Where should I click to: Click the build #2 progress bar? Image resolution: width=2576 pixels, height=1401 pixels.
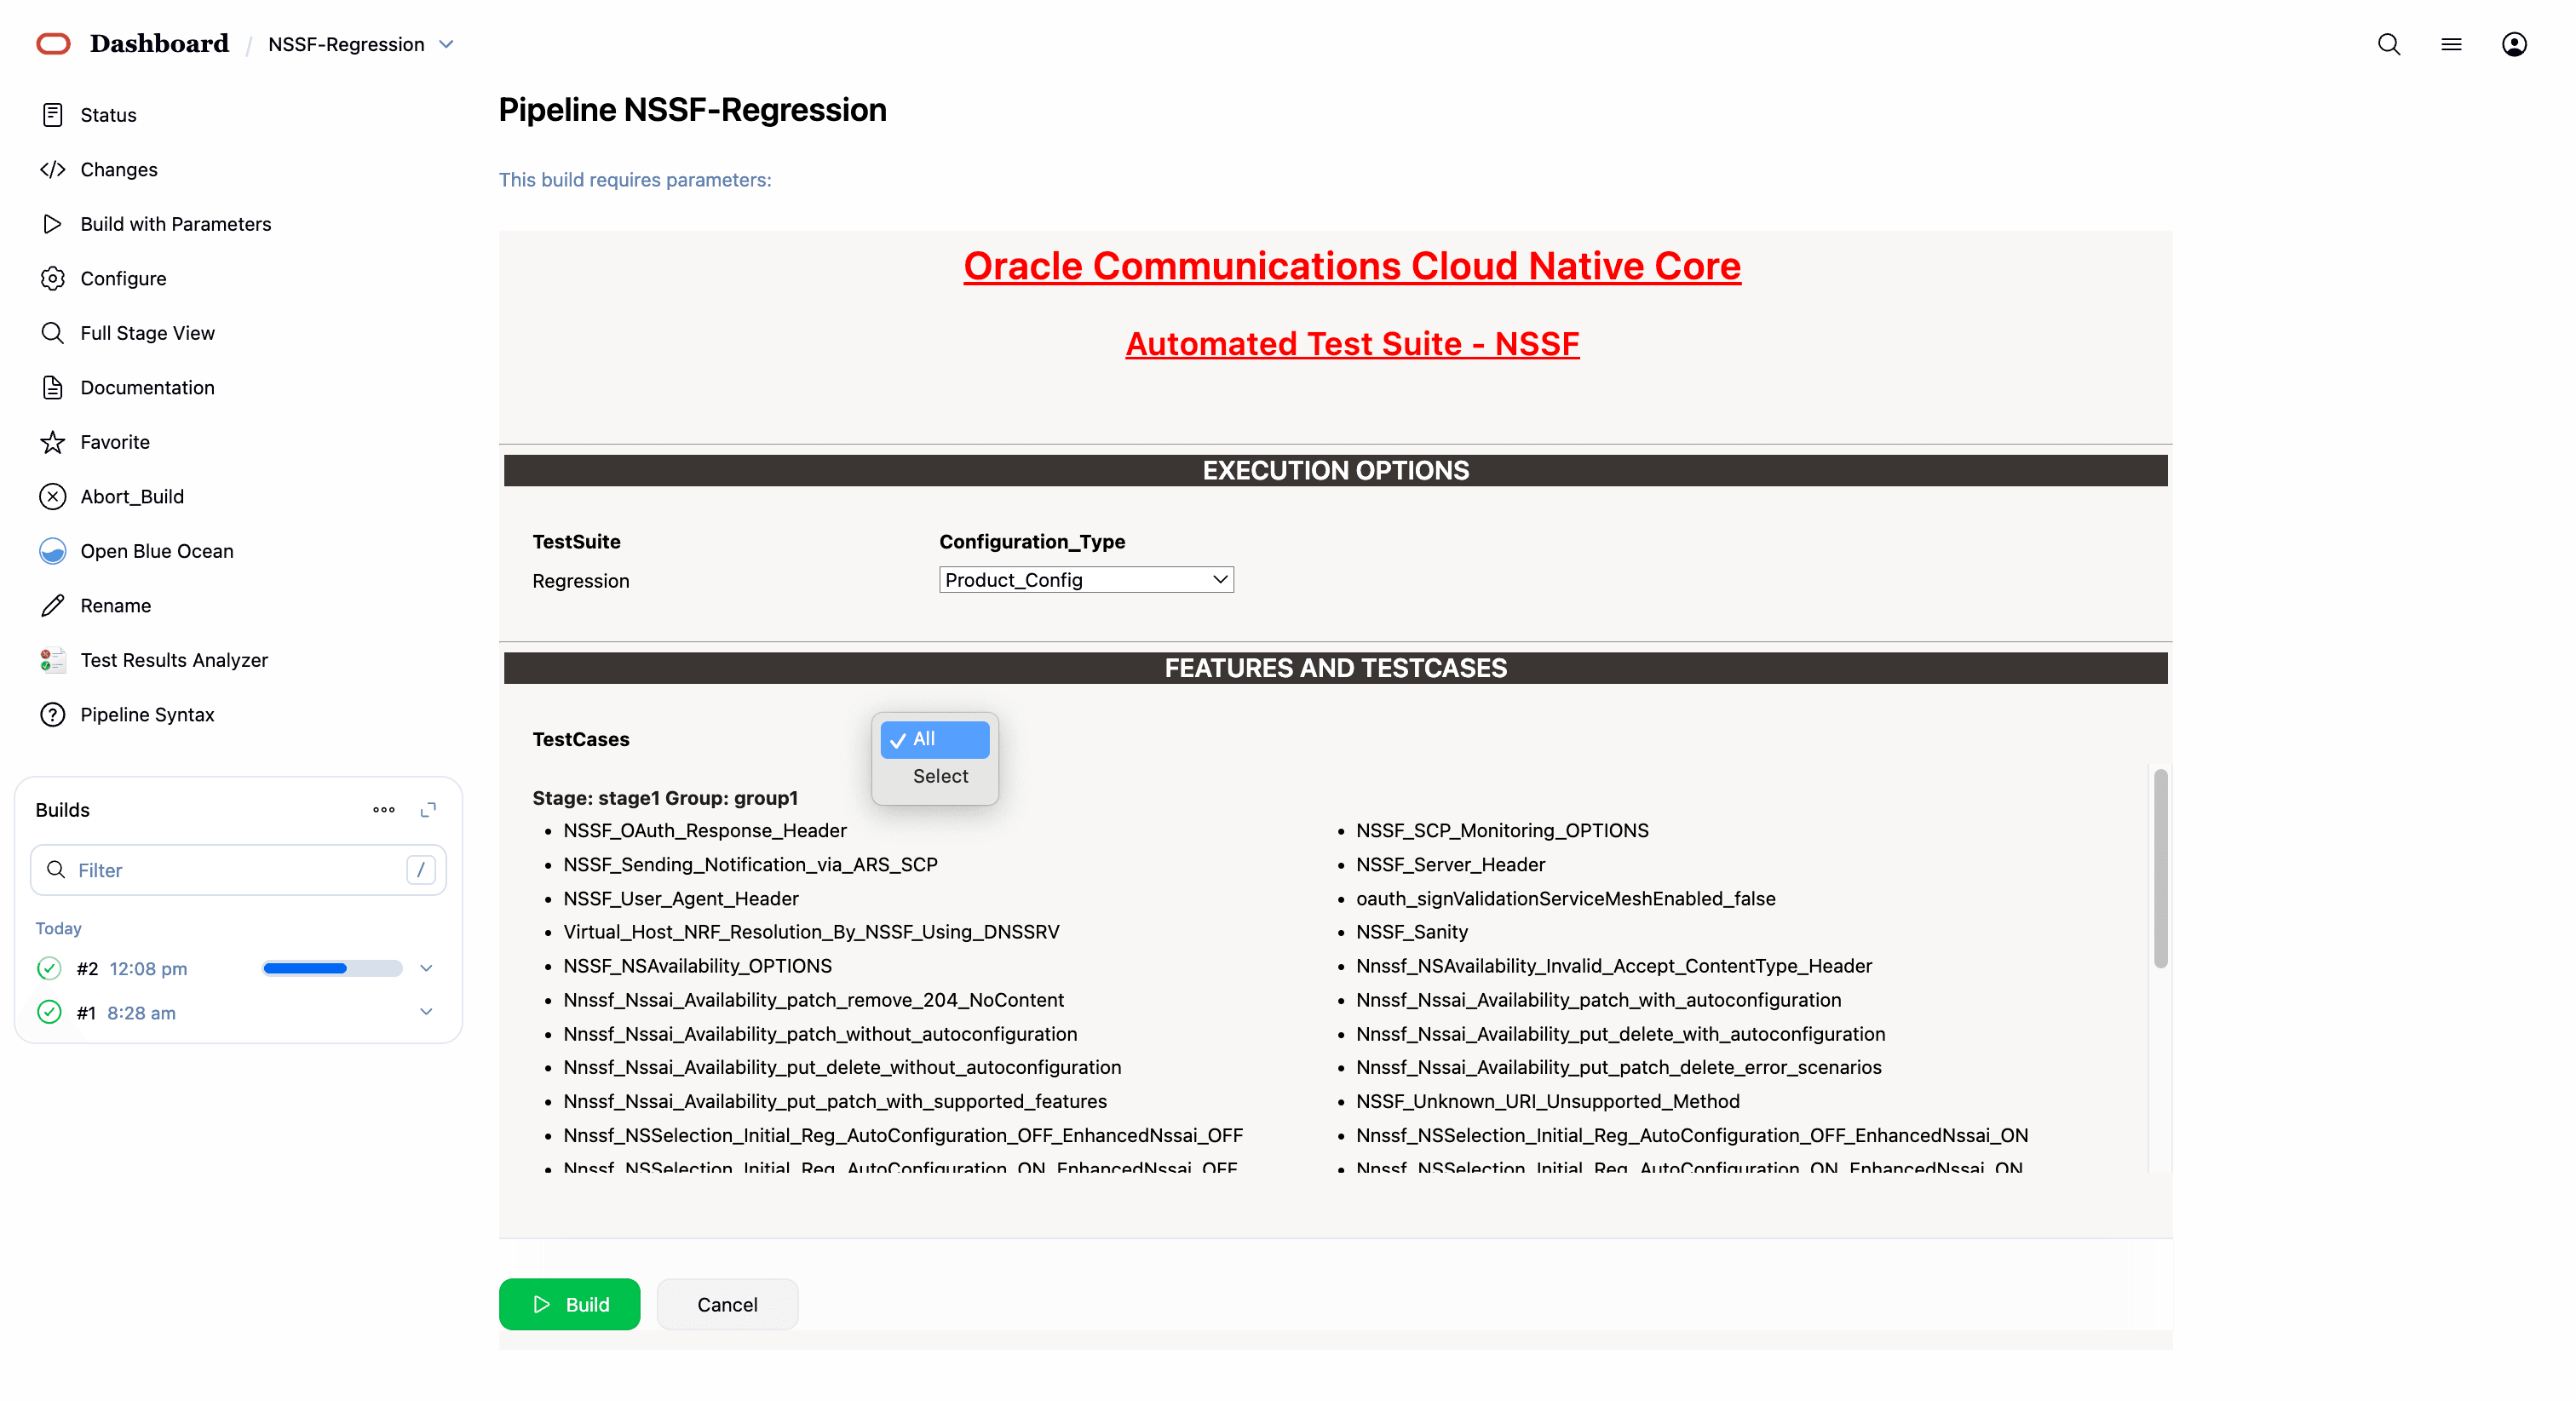click(332, 968)
